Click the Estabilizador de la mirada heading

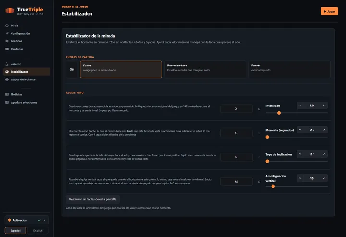(90, 36)
